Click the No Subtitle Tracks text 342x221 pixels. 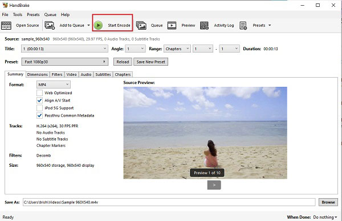click(x=52, y=139)
